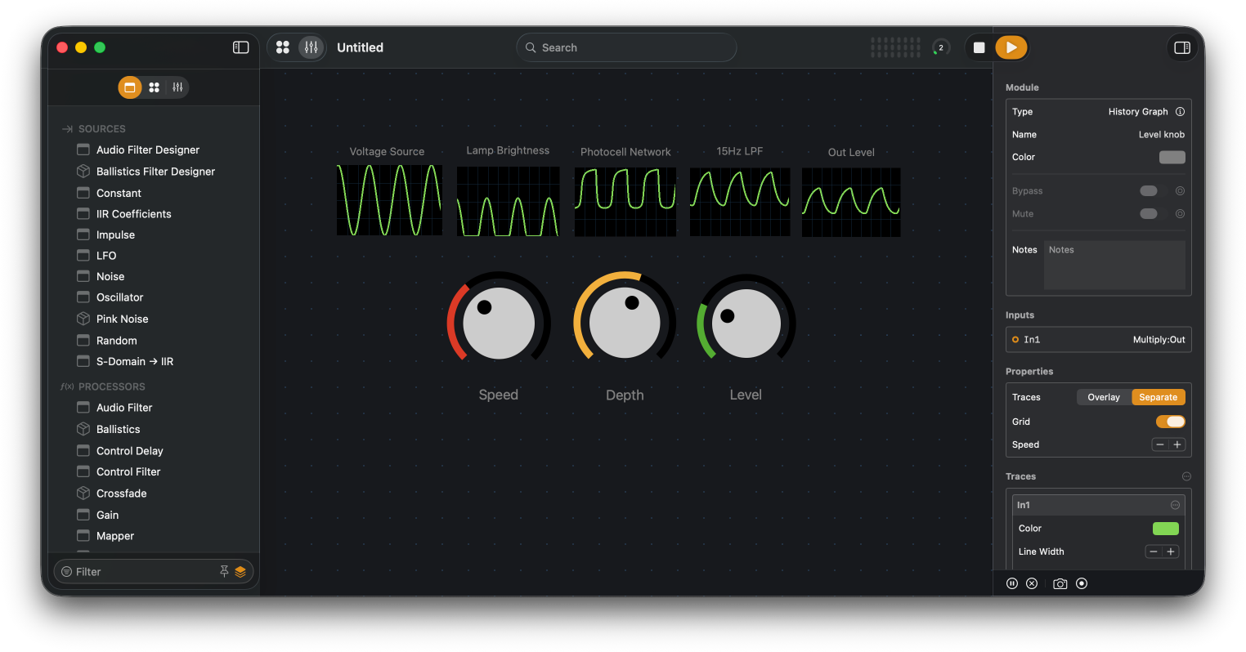Viewport: 1246px width, 652px height.
Task: Toggle the Grid switch off
Action: [1170, 422]
